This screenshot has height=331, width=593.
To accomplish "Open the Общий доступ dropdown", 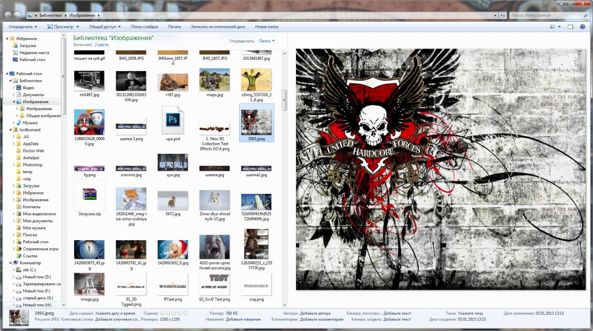I will (105, 27).
